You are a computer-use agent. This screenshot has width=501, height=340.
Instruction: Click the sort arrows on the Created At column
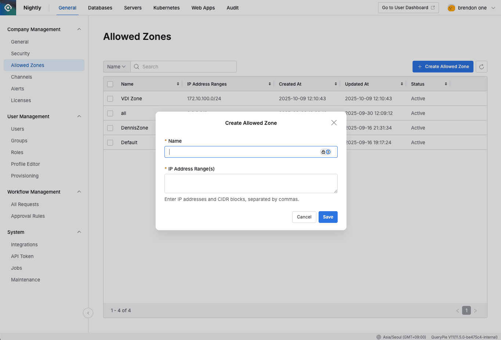pyautogui.click(x=336, y=84)
